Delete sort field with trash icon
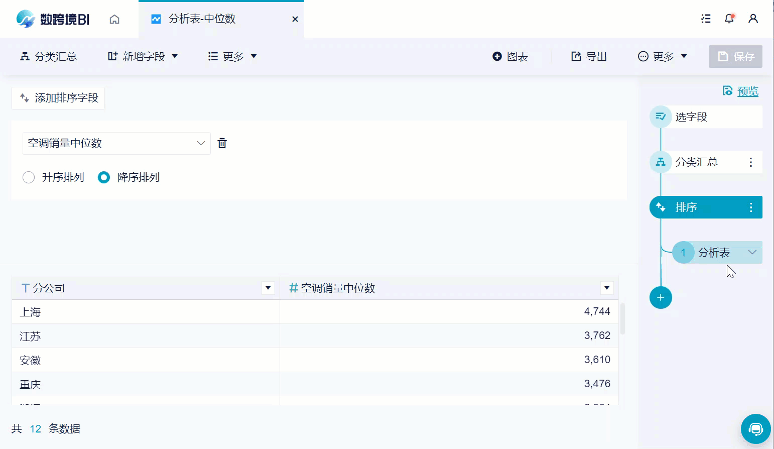 pyautogui.click(x=222, y=143)
